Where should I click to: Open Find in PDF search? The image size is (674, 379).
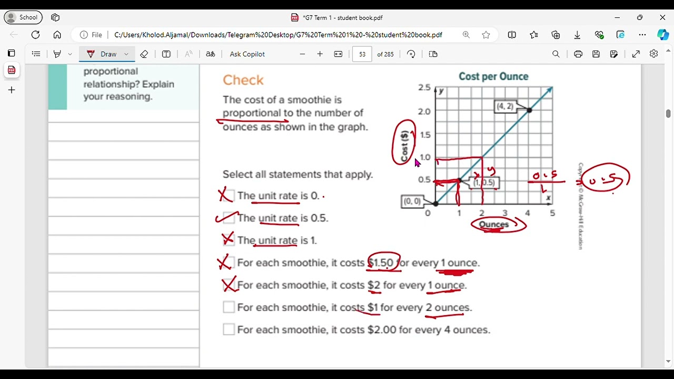point(556,54)
